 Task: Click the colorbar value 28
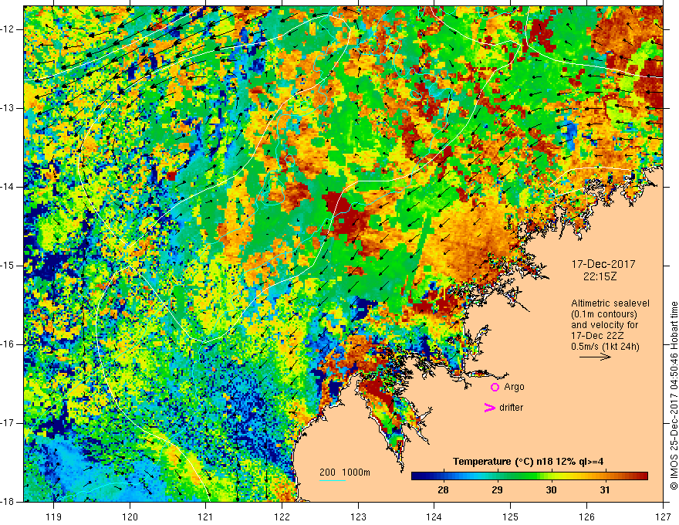[443, 490]
